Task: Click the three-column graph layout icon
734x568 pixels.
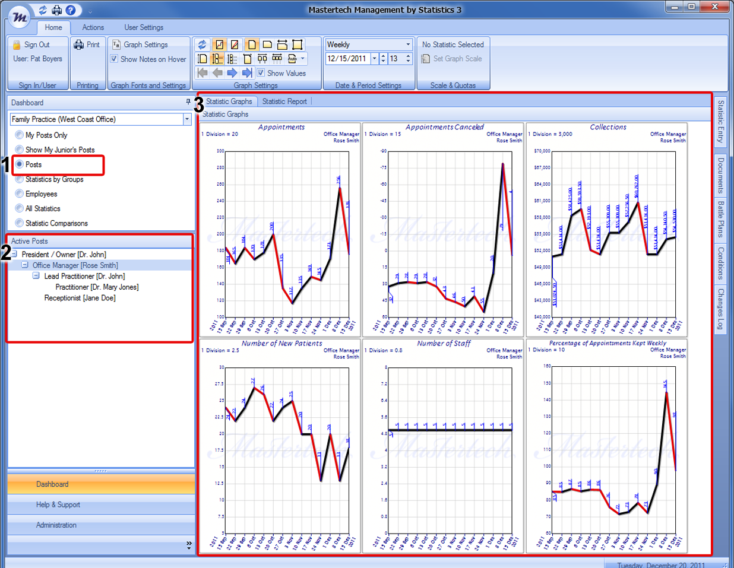Action: click(x=277, y=59)
